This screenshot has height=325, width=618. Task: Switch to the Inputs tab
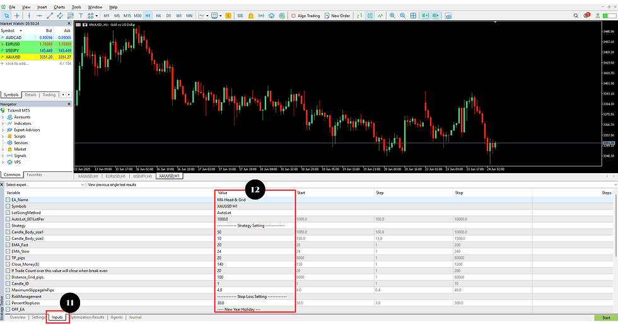click(x=57, y=317)
